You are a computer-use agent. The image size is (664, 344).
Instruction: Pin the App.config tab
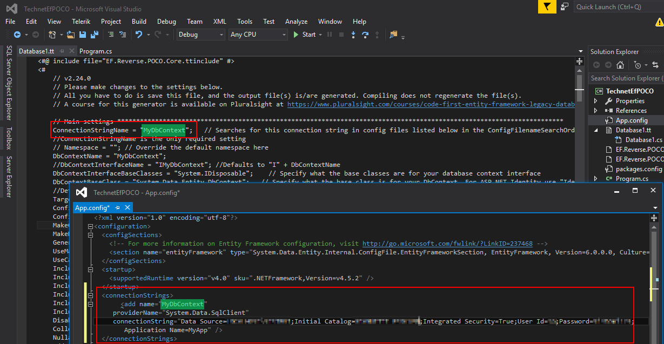coord(117,207)
